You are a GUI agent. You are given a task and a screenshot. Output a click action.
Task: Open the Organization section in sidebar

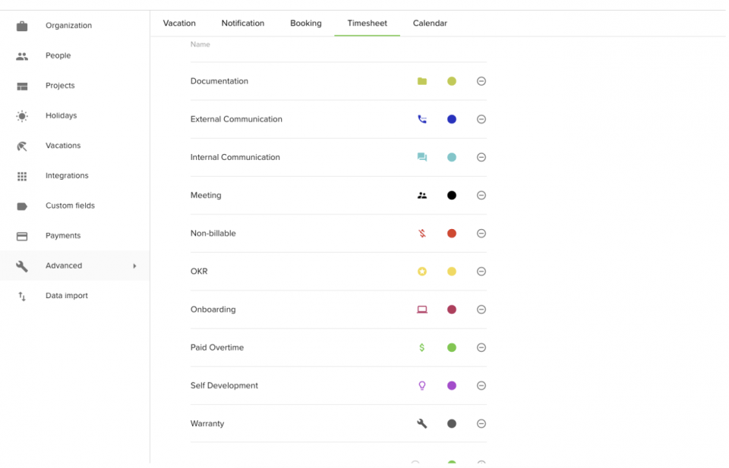click(74, 26)
